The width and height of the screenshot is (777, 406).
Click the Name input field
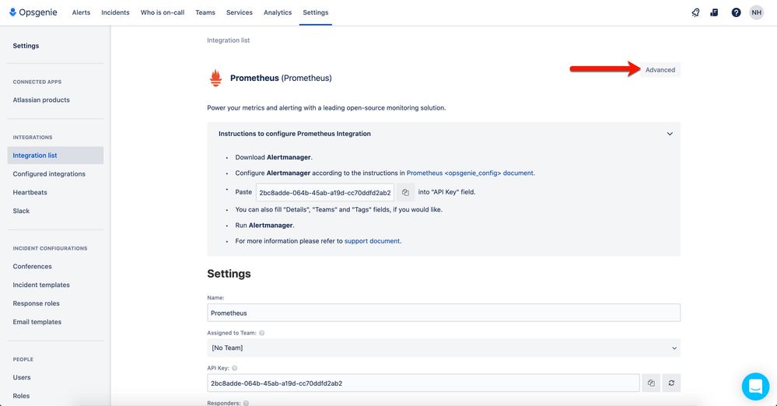point(443,313)
